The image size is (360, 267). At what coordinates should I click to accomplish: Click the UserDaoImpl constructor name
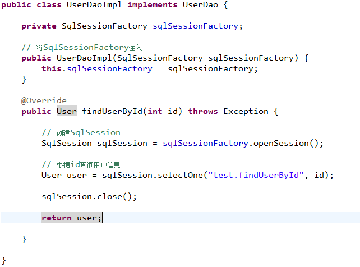point(84,58)
